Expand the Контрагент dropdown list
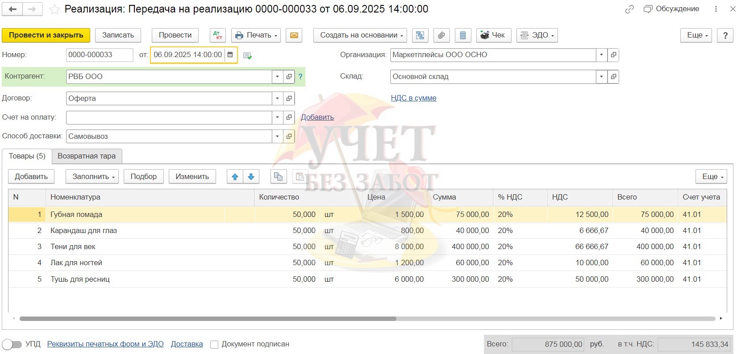The height and width of the screenshot is (354, 737). [x=277, y=77]
